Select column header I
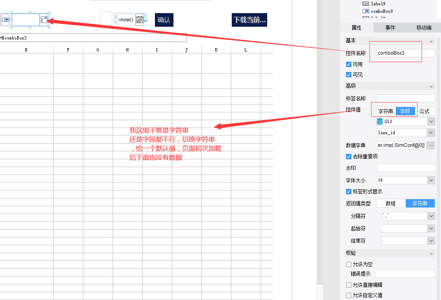This screenshot has width=441, height=300. pos(157,50)
